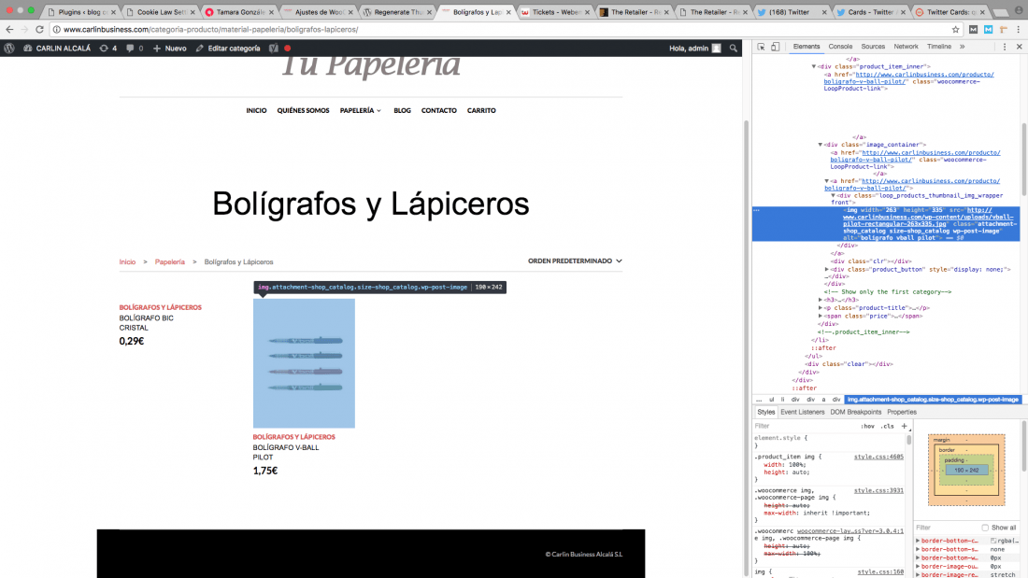Select the img breadcrumb in DevTools path bar
This screenshot has width=1028, height=578.
coord(933,400)
